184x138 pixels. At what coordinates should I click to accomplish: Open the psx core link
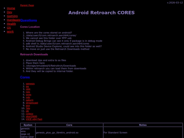click(28, 106)
